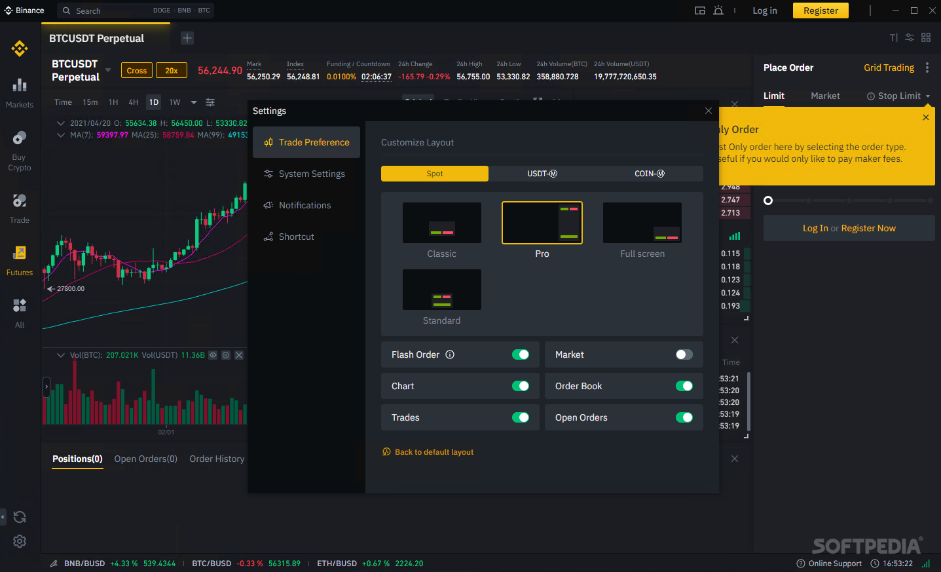
Task: Select the Spot layout tab
Action: click(435, 174)
